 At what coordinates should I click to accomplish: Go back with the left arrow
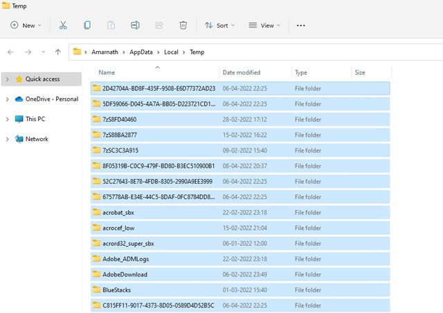[x=11, y=53]
